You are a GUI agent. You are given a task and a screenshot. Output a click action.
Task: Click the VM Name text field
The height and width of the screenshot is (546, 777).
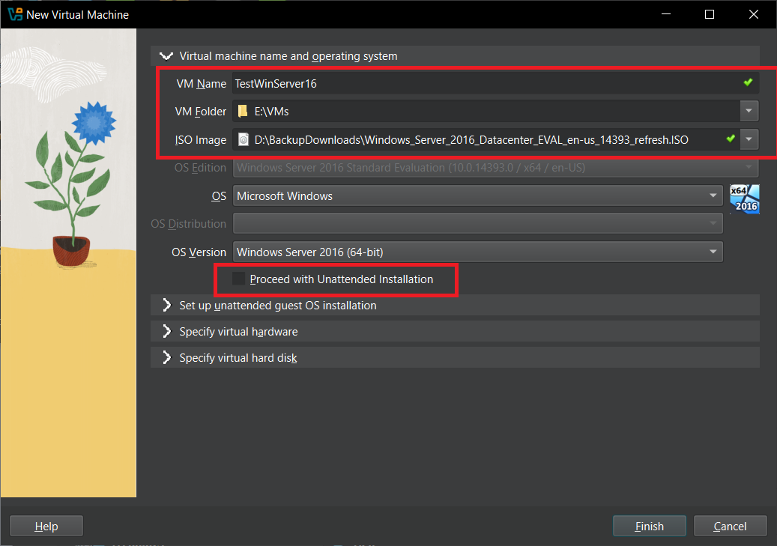[x=480, y=83]
